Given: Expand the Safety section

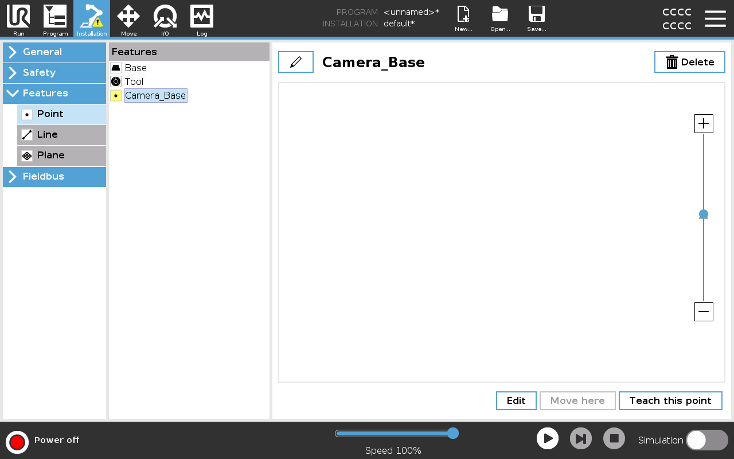Looking at the screenshot, I should 54,73.
